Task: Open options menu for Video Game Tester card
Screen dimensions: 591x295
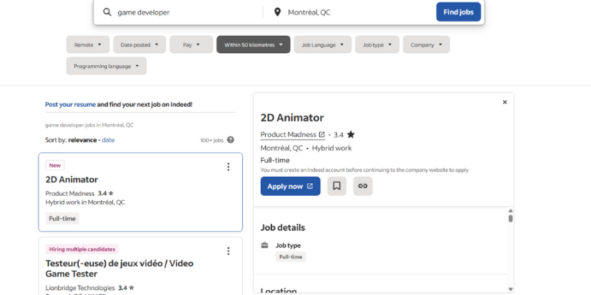Action: tap(228, 251)
